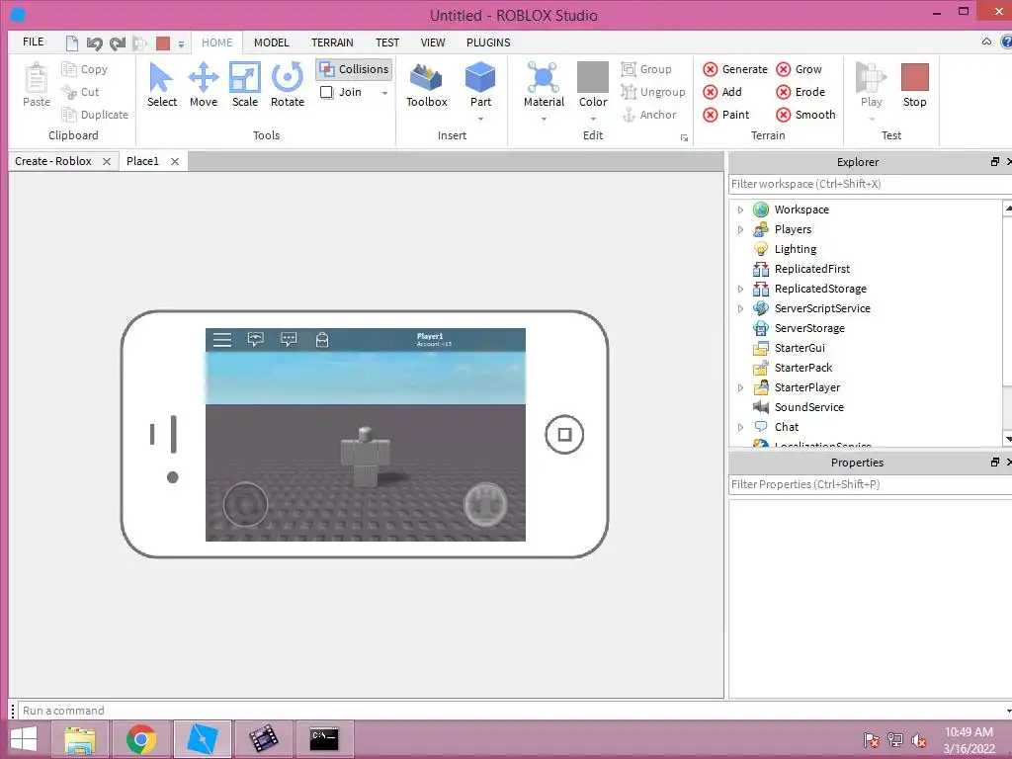Click Ungroup in the Edit section

pos(652,92)
